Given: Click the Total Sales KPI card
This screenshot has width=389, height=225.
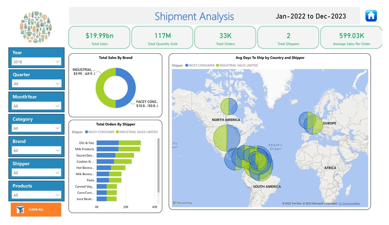Looking at the screenshot, I should 99,37.
